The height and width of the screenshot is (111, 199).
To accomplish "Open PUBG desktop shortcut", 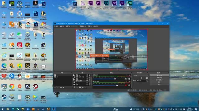I will point(28,57).
